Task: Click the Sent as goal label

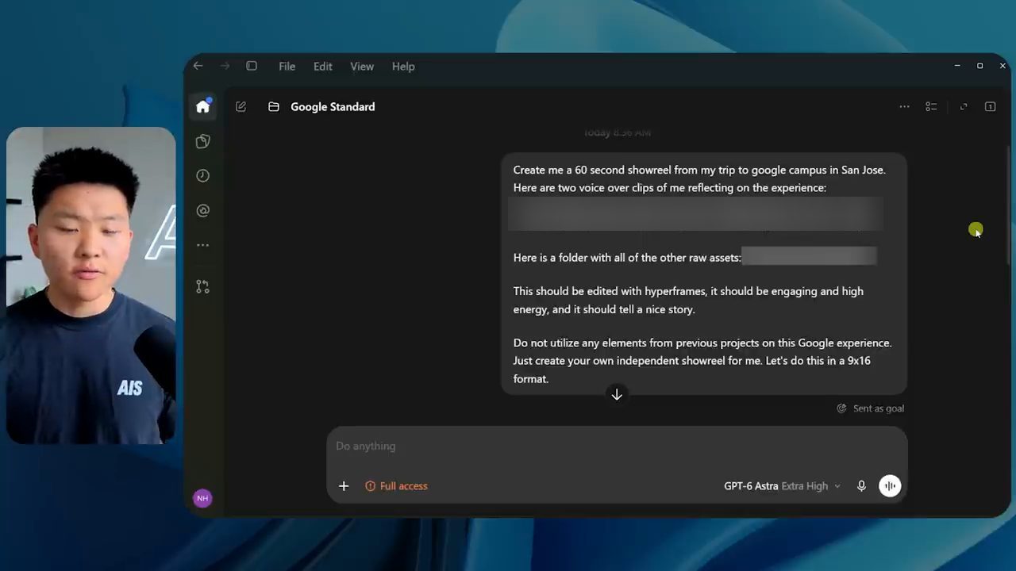Action: coord(871,408)
